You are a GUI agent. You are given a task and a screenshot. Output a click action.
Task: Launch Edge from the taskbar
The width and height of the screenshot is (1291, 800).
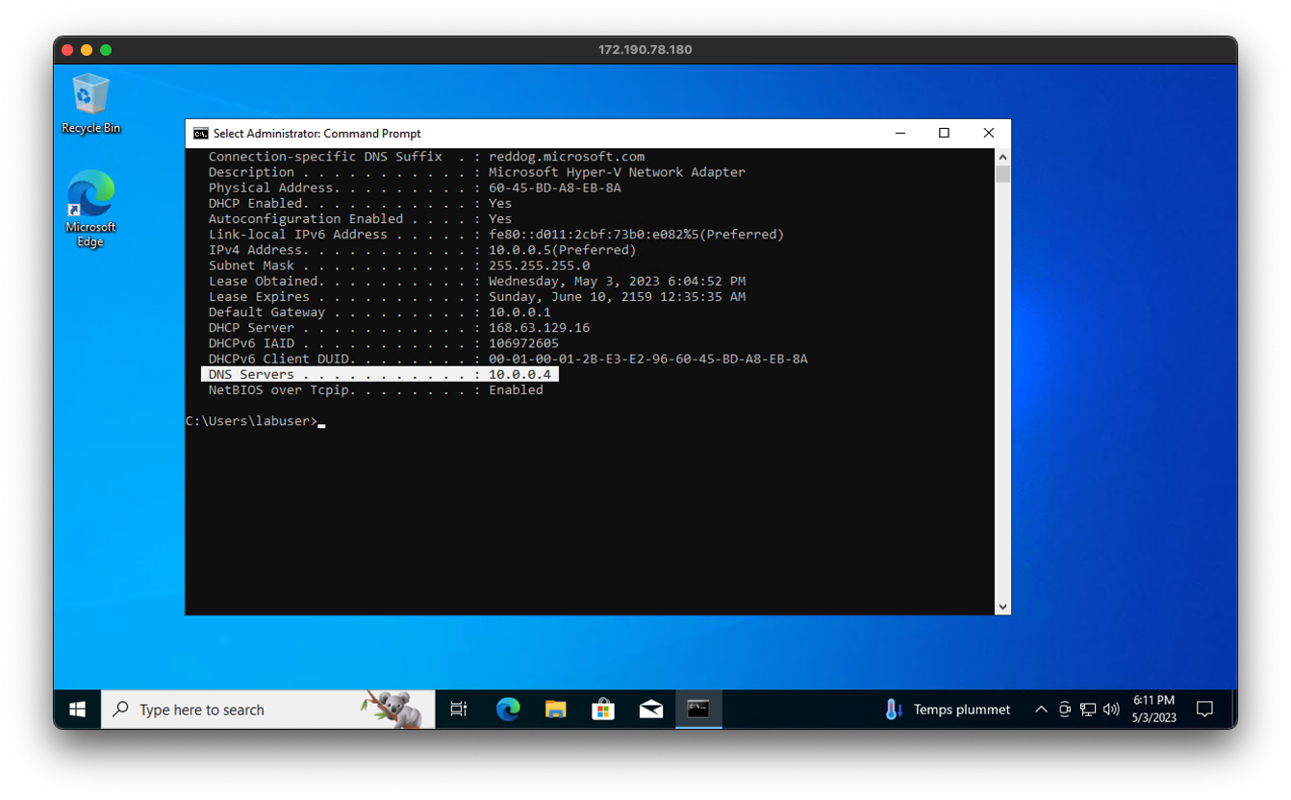(507, 709)
